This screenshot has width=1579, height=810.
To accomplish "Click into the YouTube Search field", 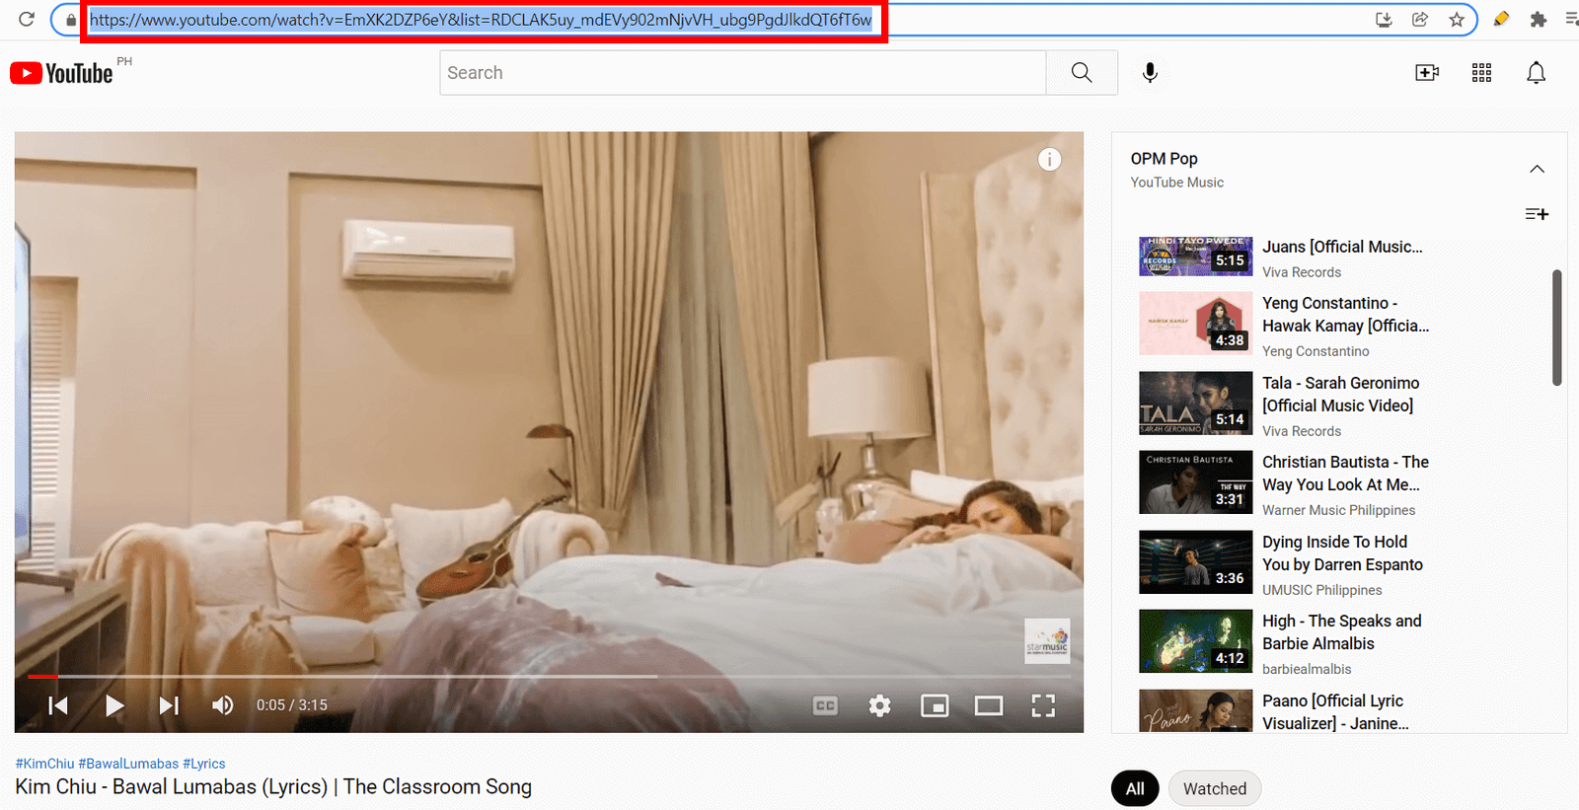I will [x=743, y=73].
